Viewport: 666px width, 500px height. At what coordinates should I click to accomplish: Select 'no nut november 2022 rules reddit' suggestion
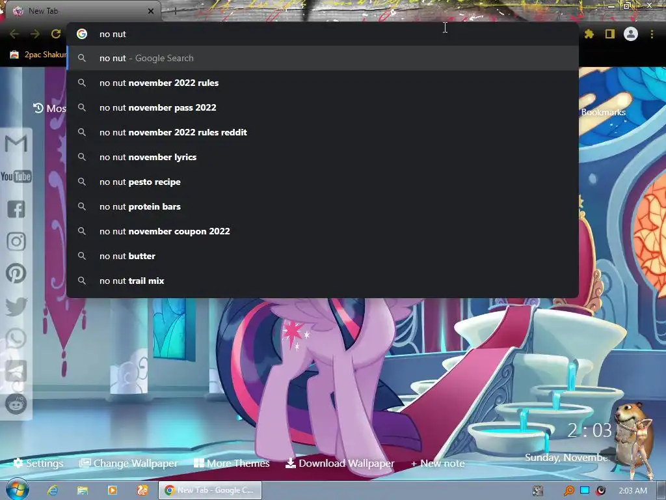click(x=323, y=132)
